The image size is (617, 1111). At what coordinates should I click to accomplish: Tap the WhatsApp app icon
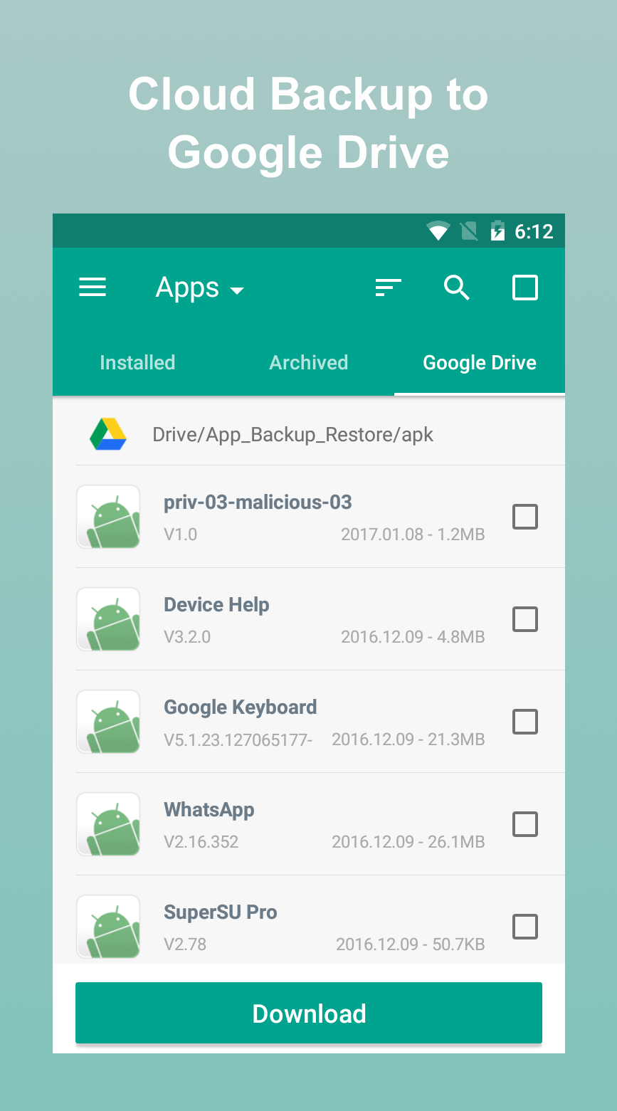pyautogui.click(x=108, y=824)
